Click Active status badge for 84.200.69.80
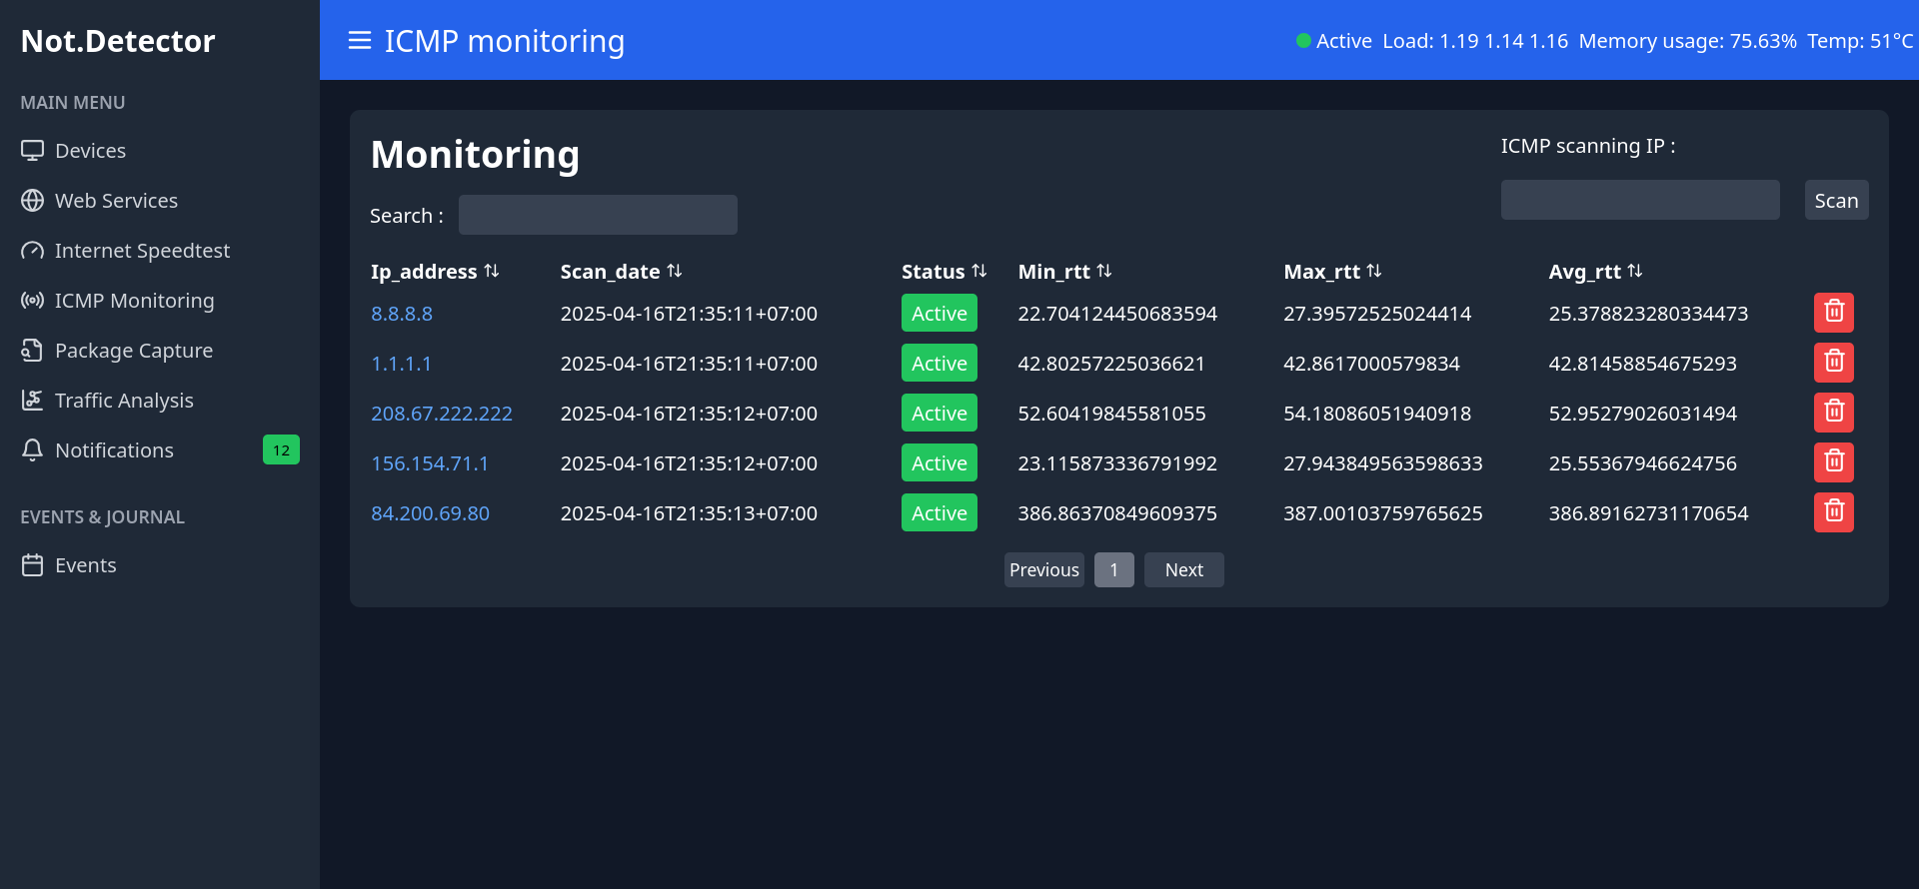 click(940, 512)
